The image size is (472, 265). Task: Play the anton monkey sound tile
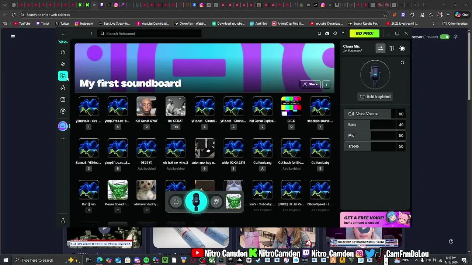click(205, 148)
